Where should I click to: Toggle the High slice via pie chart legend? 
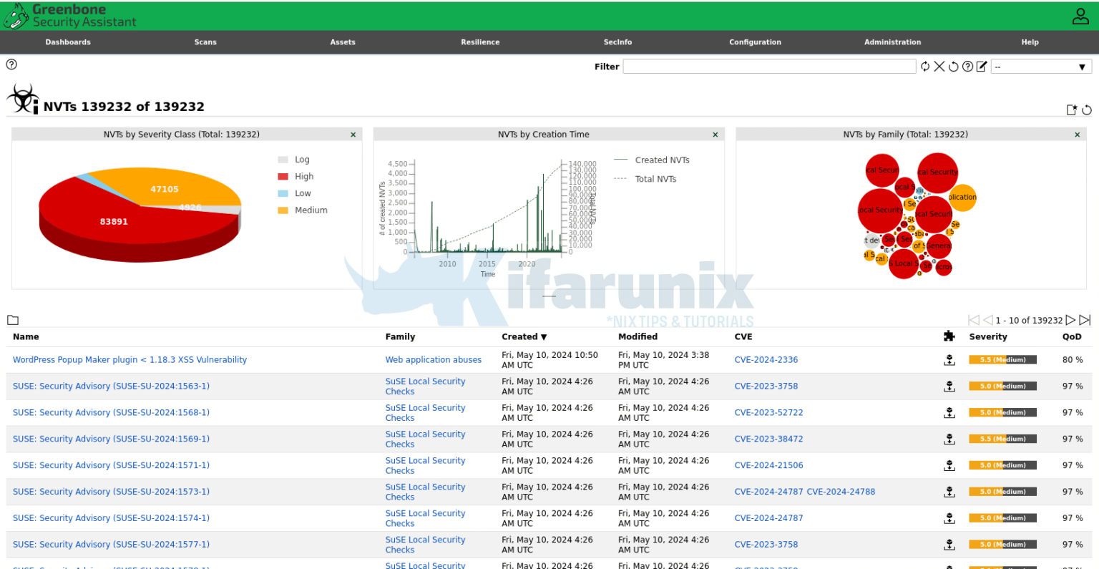coord(303,176)
